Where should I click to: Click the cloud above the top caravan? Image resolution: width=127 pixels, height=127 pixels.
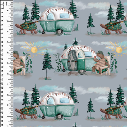[x=52, y=3]
